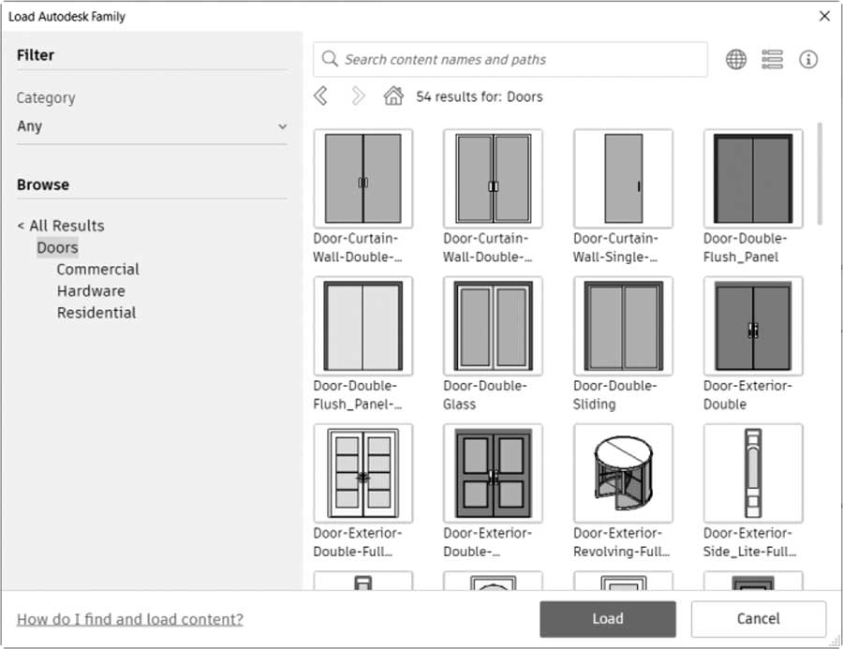Select the Door-Double-Sliding thumbnail
843x649 pixels.
pos(623,326)
